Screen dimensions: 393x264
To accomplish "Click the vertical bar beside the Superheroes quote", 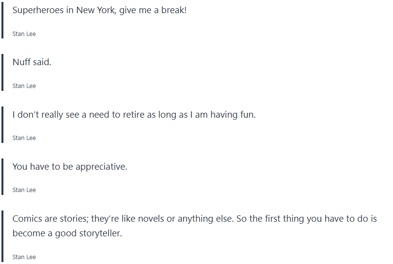I will point(2,19).
